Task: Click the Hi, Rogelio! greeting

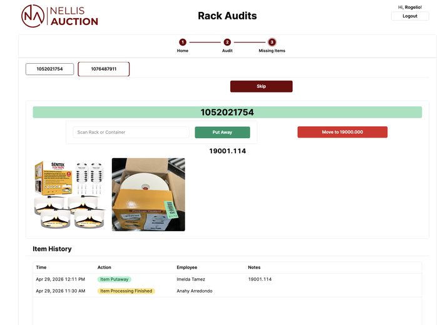Action: pos(410,7)
